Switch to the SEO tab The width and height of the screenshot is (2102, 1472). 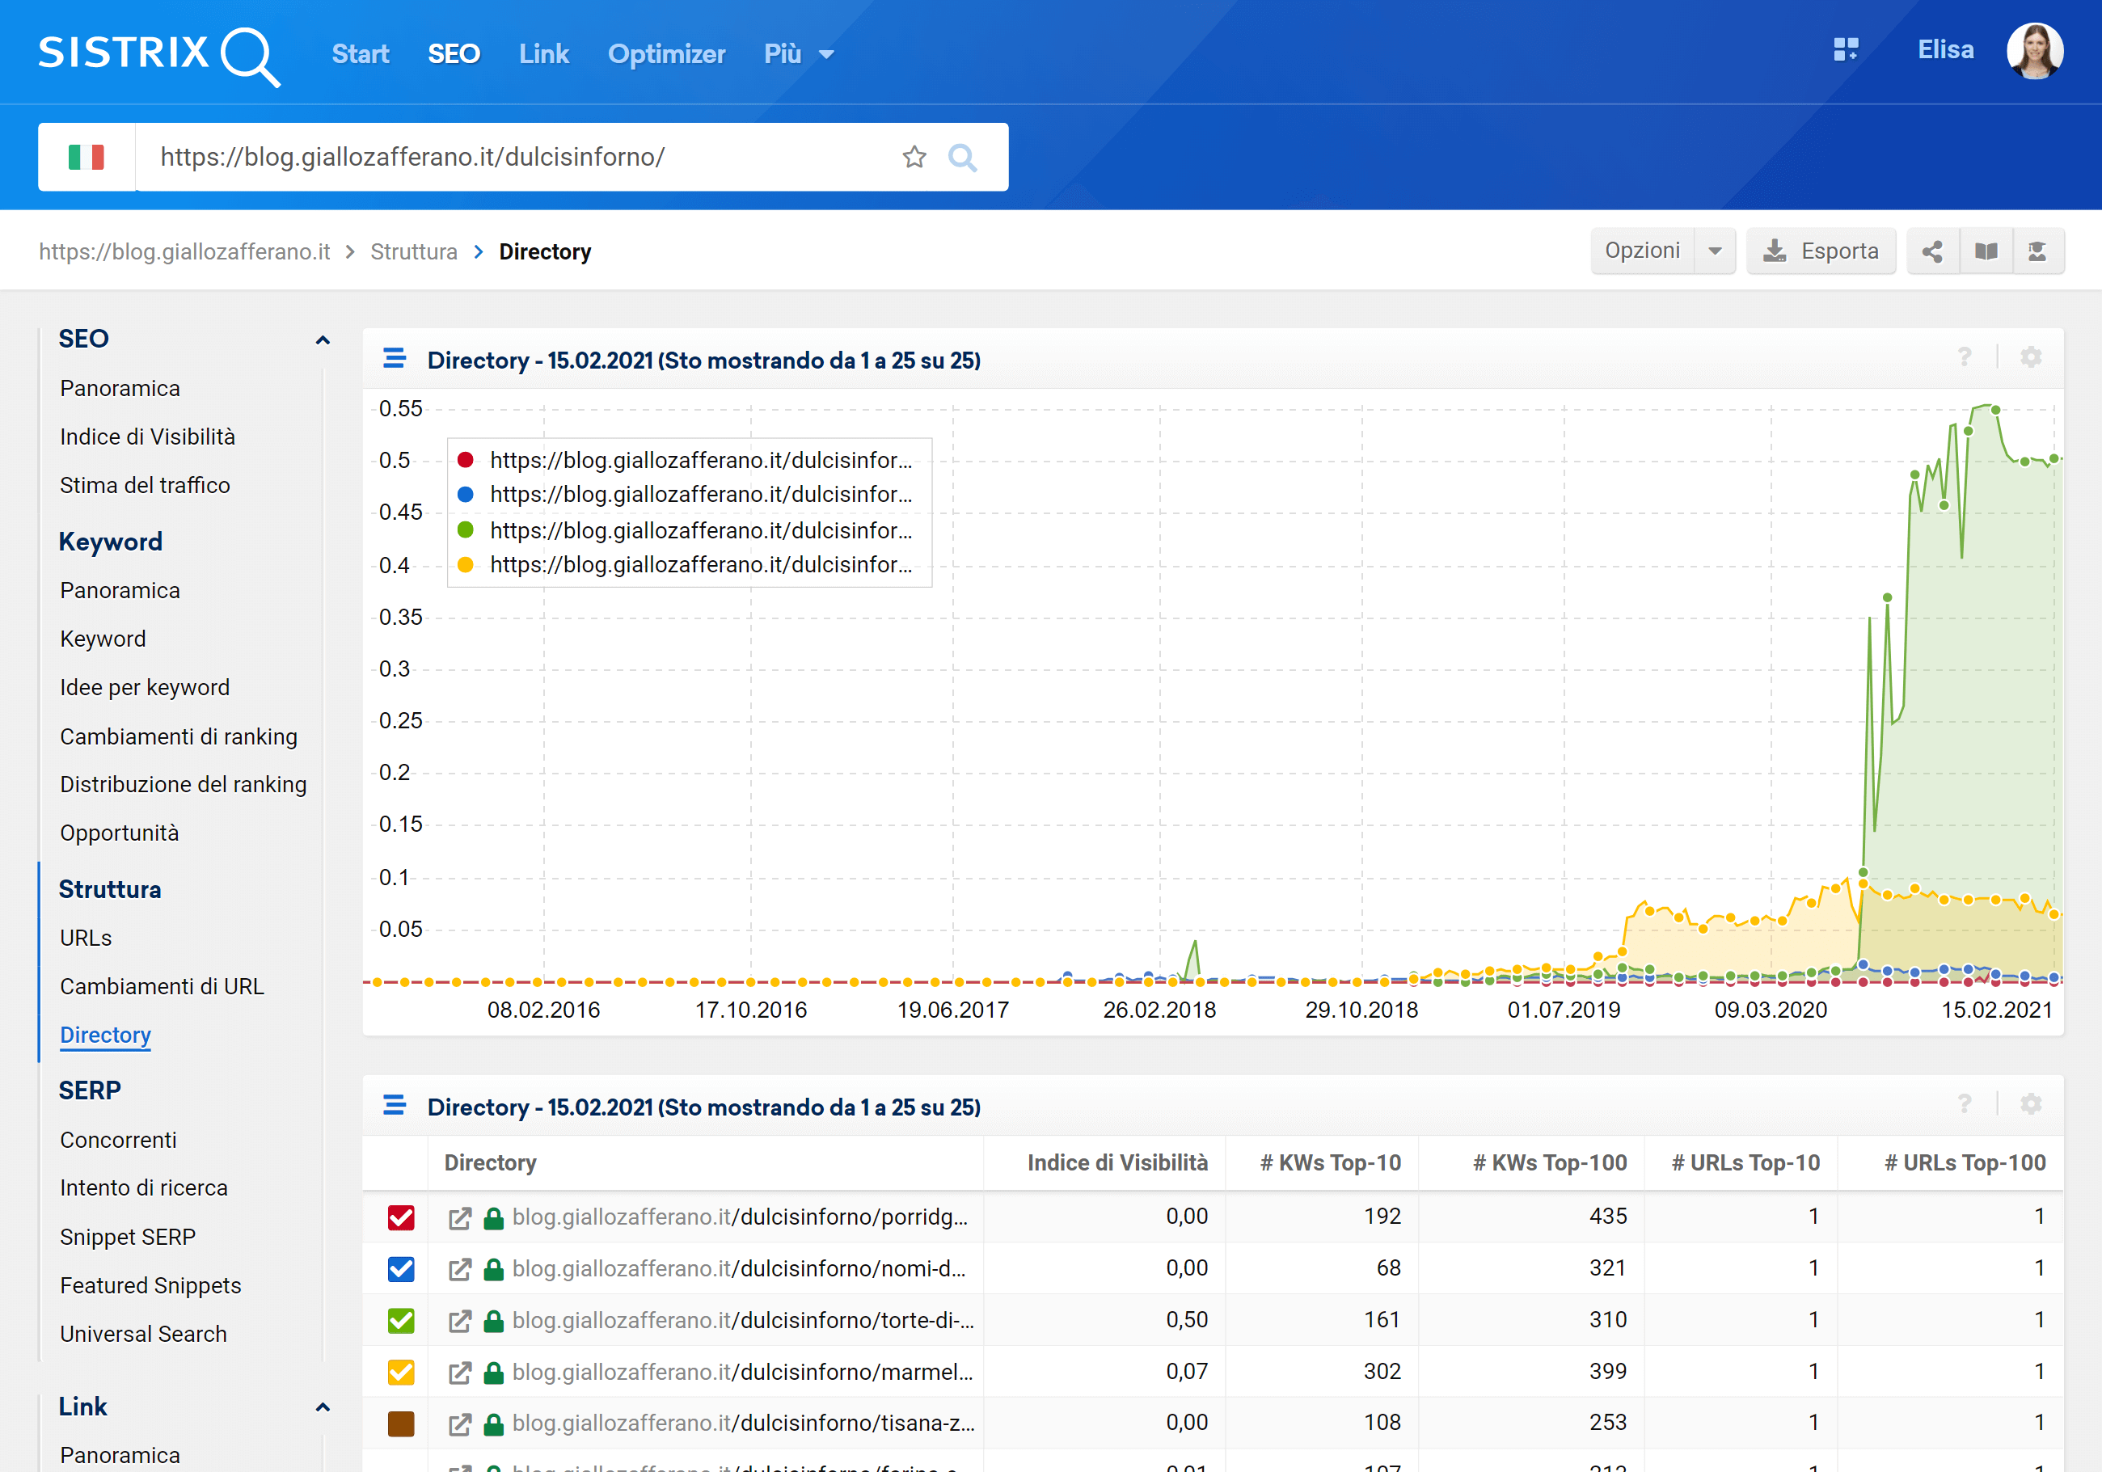(x=454, y=54)
